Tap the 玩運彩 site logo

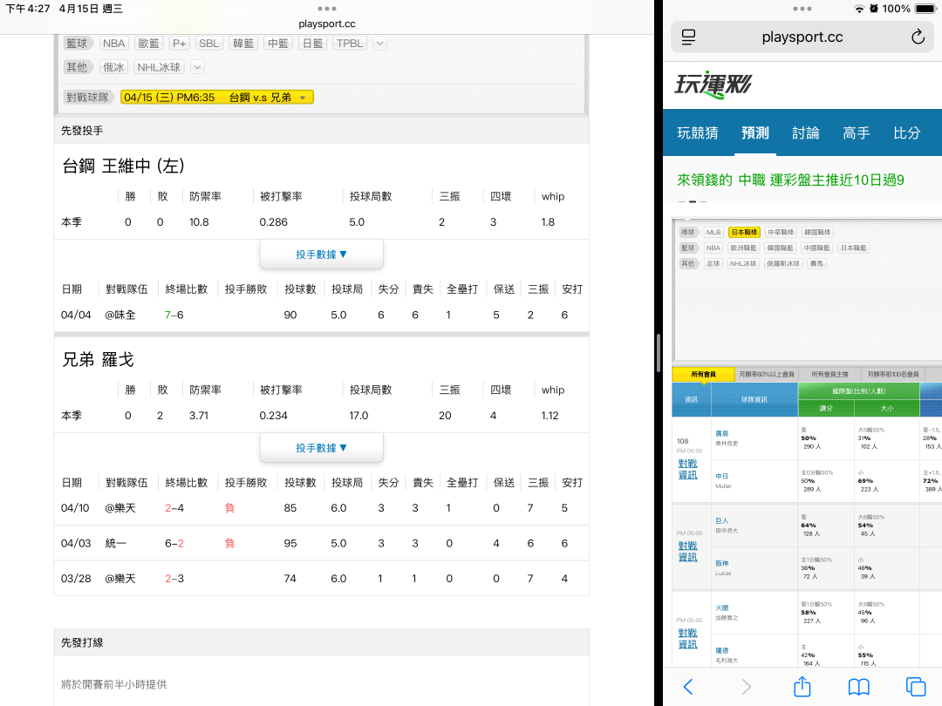pos(713,85)
